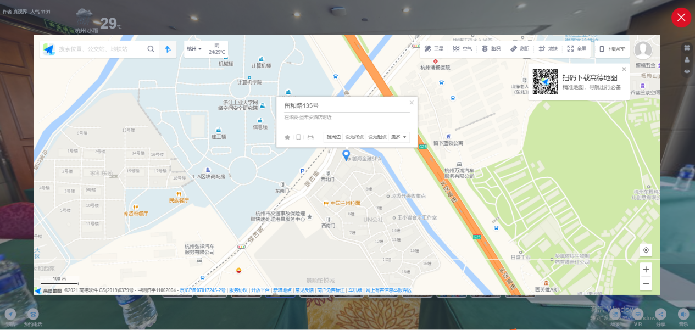695x330 pixels.
Task: Click the 信息楼 building marker
Action: (x=260, y=120)
